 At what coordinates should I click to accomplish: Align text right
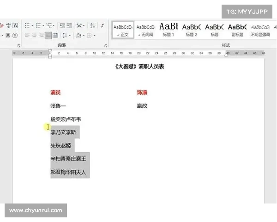coord(41,36)
